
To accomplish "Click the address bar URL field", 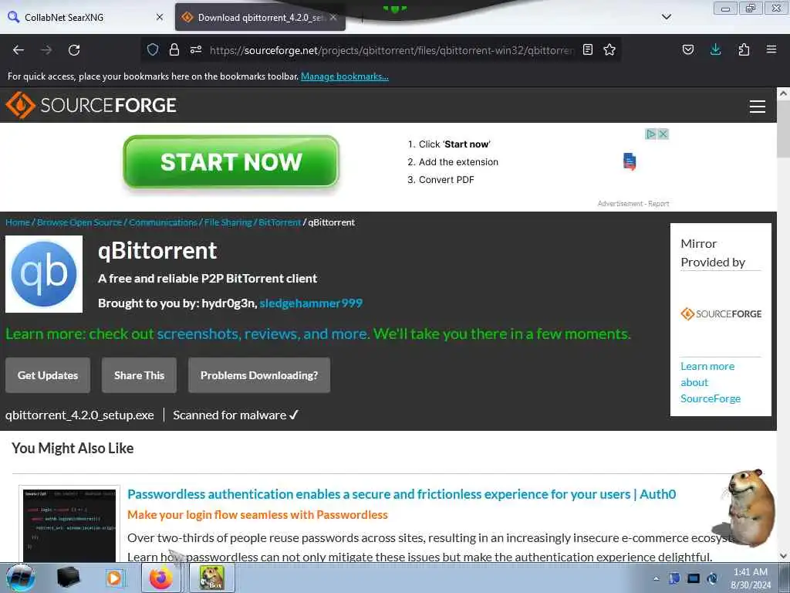I will point(391,50).
